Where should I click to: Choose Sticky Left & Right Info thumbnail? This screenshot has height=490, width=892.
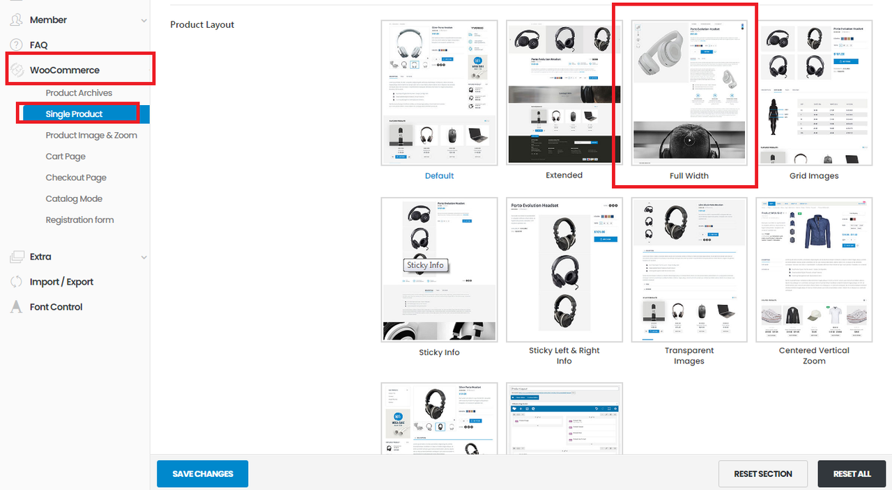pyautogui.click(x=564, y=269)
